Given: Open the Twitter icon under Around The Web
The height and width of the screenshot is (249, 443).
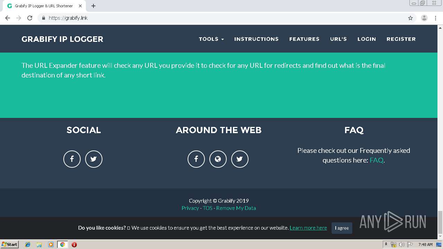Looking at the screenshot, I should point(240,159).
